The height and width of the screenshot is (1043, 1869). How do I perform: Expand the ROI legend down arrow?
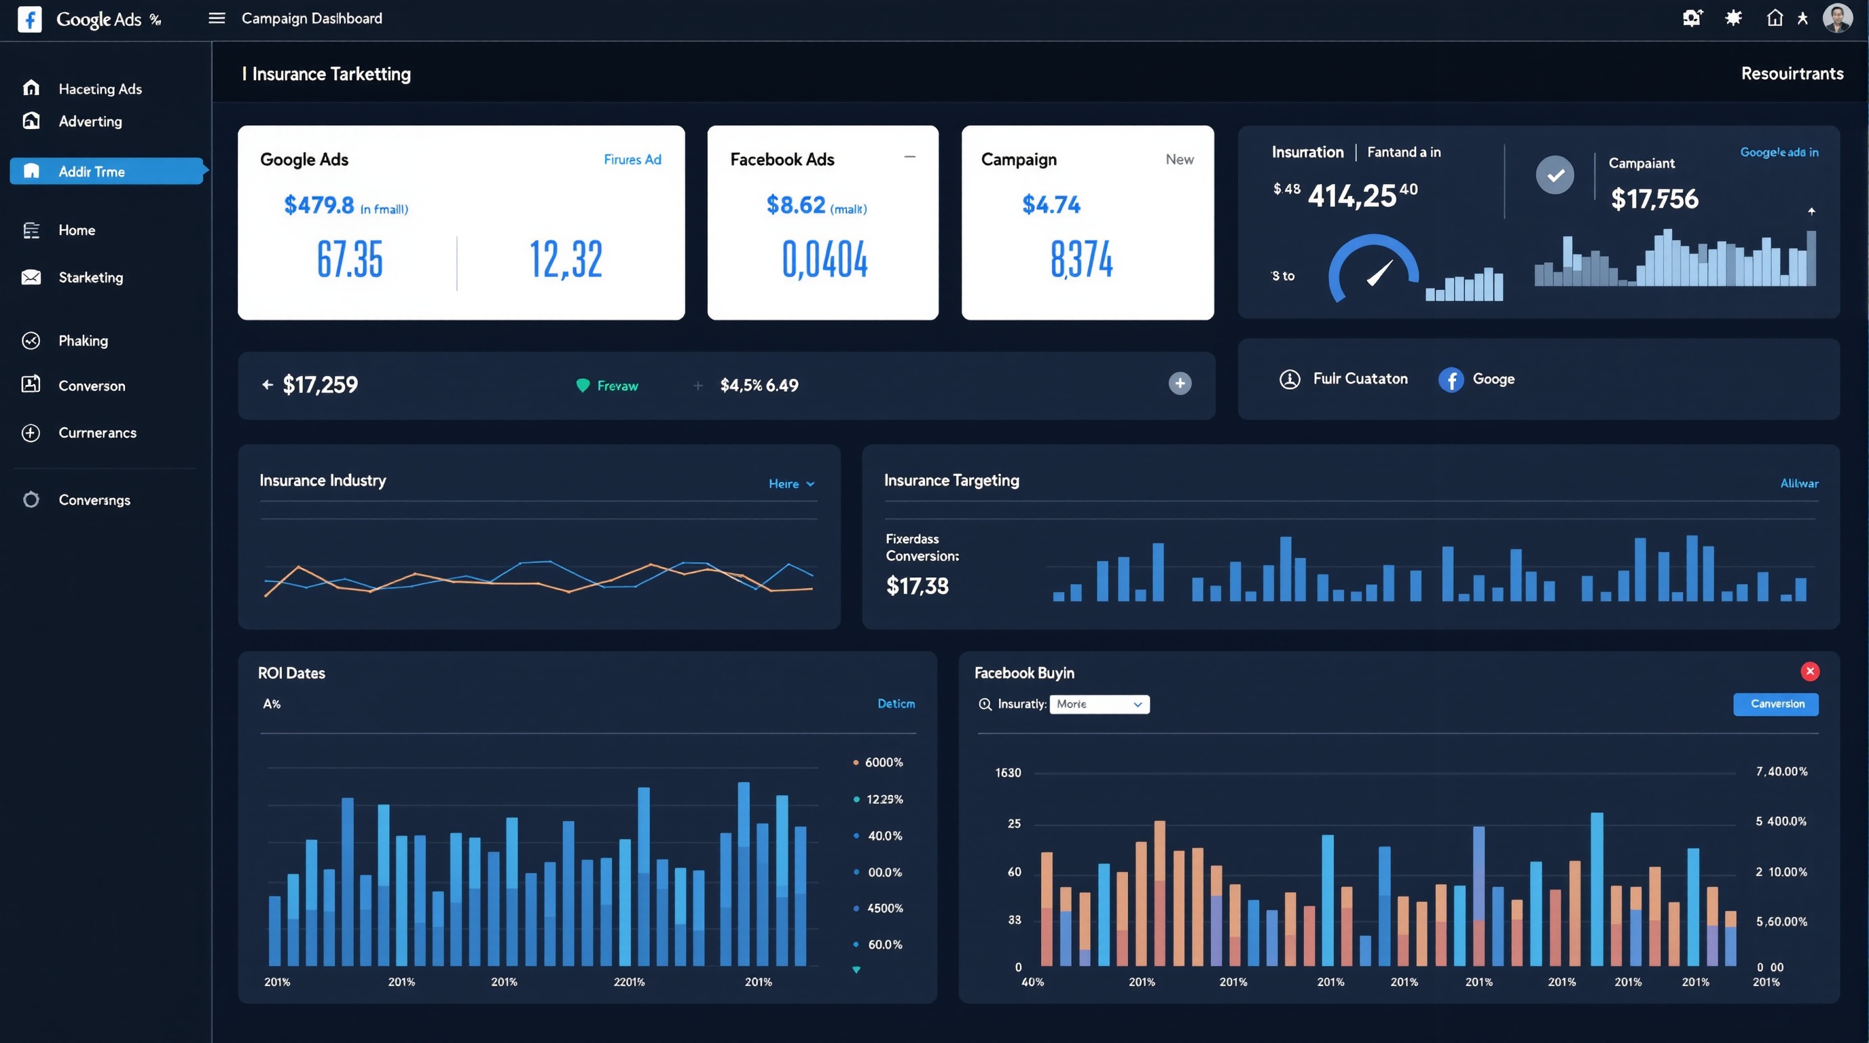856,970
